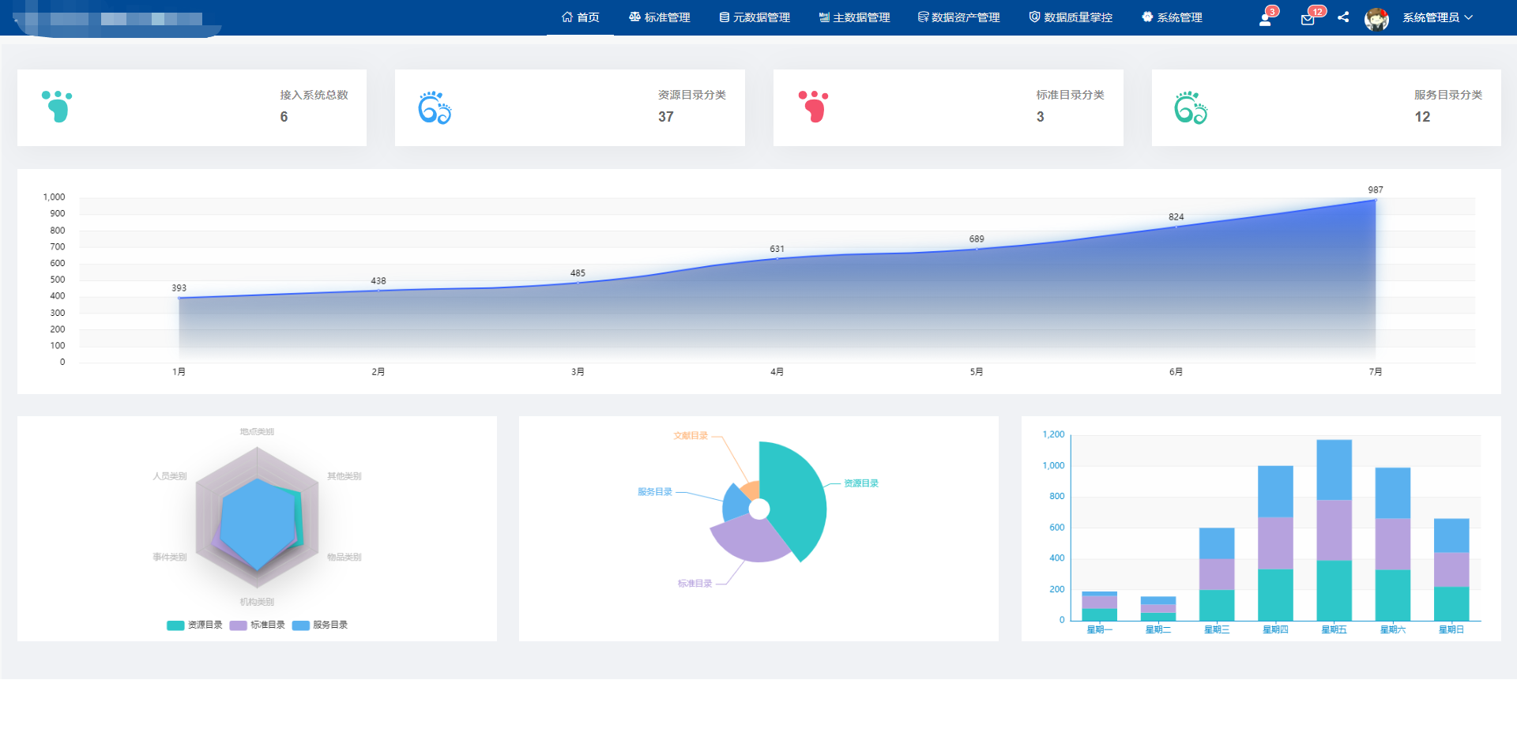
Task: Click the share icon in header
Action: pyautogui.click(x=1343, y=17)
